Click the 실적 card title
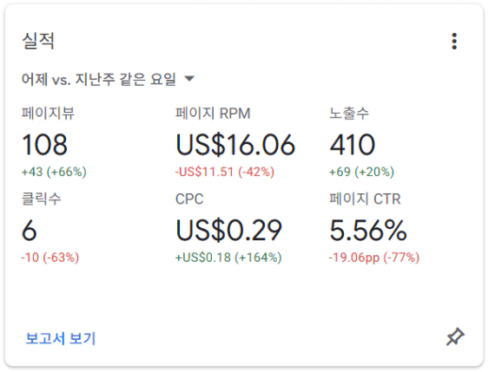This screenshot has height=372, width=489. [38, 41]
